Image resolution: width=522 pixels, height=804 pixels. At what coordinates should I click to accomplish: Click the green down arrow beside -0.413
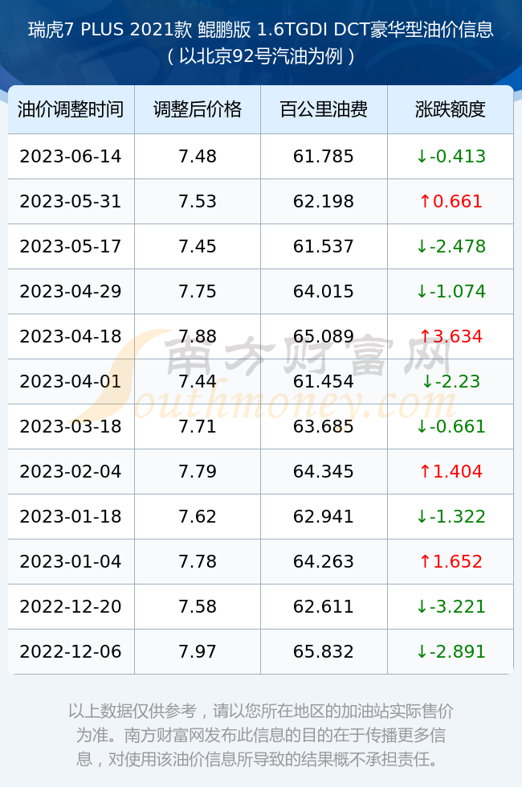point(422,157)
